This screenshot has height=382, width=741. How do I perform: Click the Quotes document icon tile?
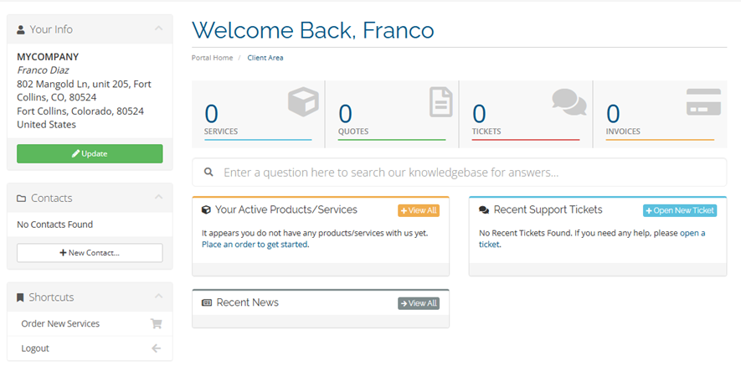[440, 102]
